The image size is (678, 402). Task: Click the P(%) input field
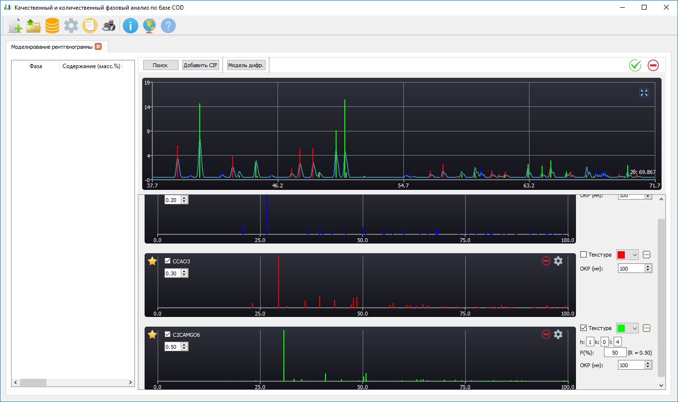point(615,353)
